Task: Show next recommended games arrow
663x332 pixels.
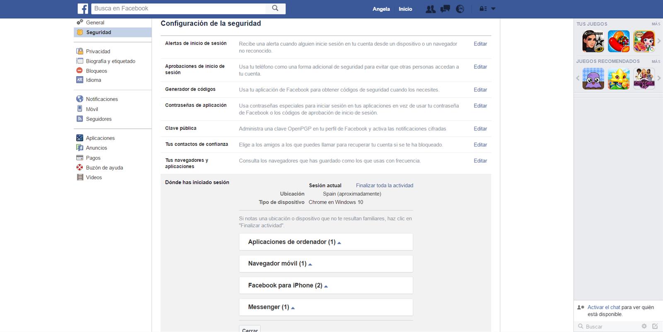Action: point(659,78)
